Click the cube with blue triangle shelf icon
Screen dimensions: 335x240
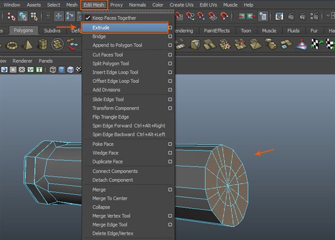pyautogui.click(x=195, y=44)
